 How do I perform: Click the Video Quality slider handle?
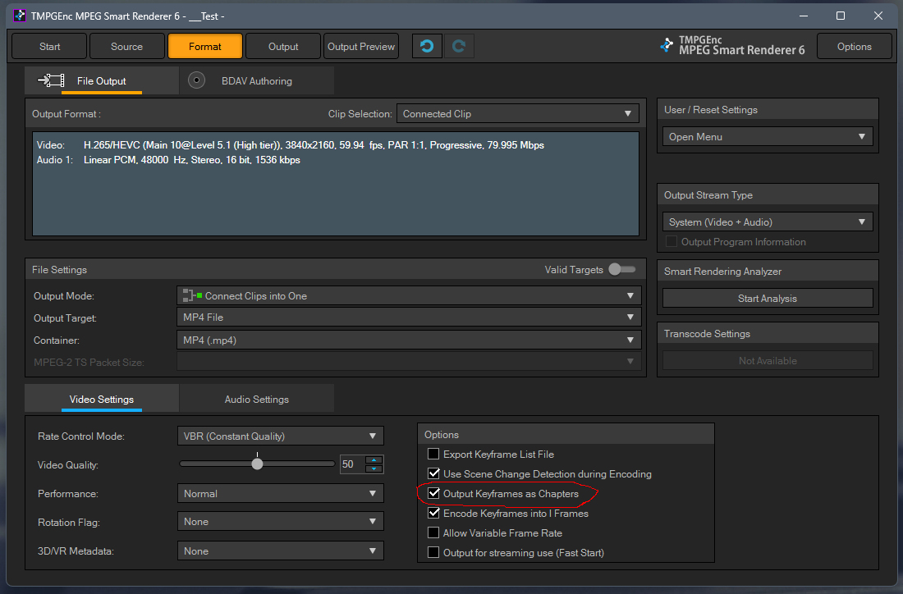click(258, 464)
